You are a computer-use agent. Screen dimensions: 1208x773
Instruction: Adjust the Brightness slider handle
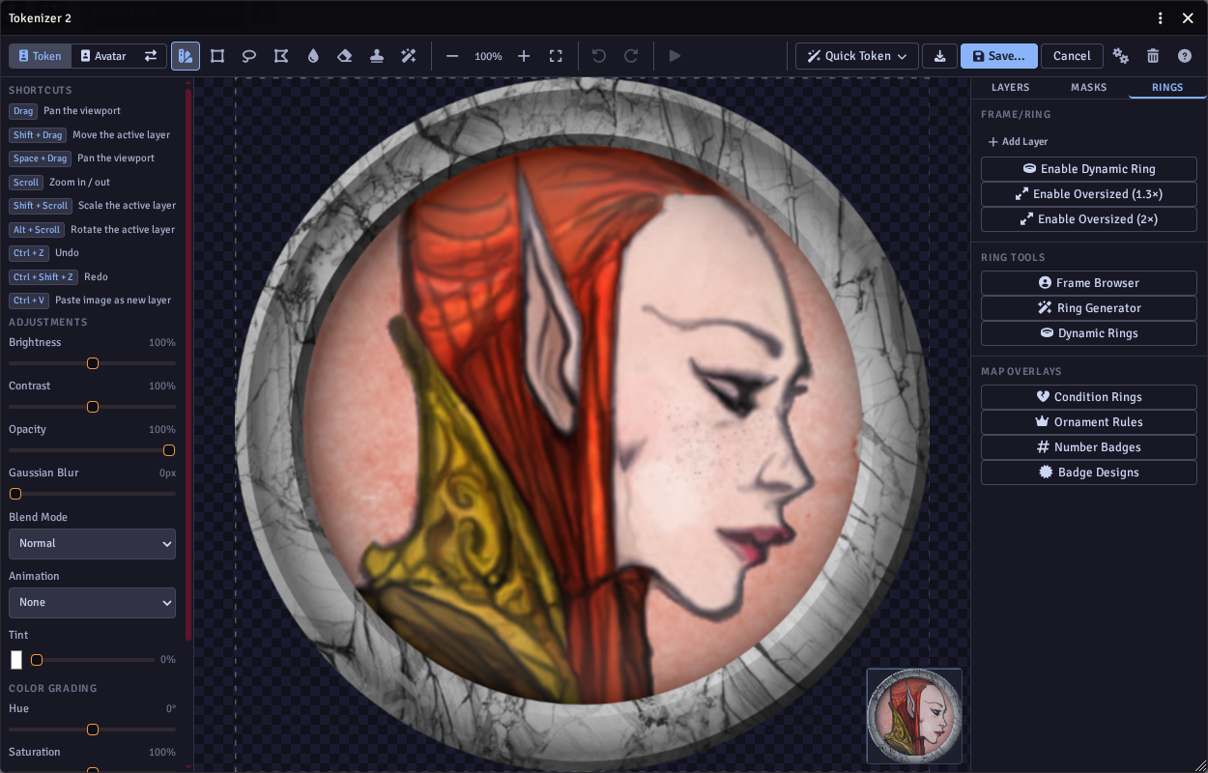93,363
